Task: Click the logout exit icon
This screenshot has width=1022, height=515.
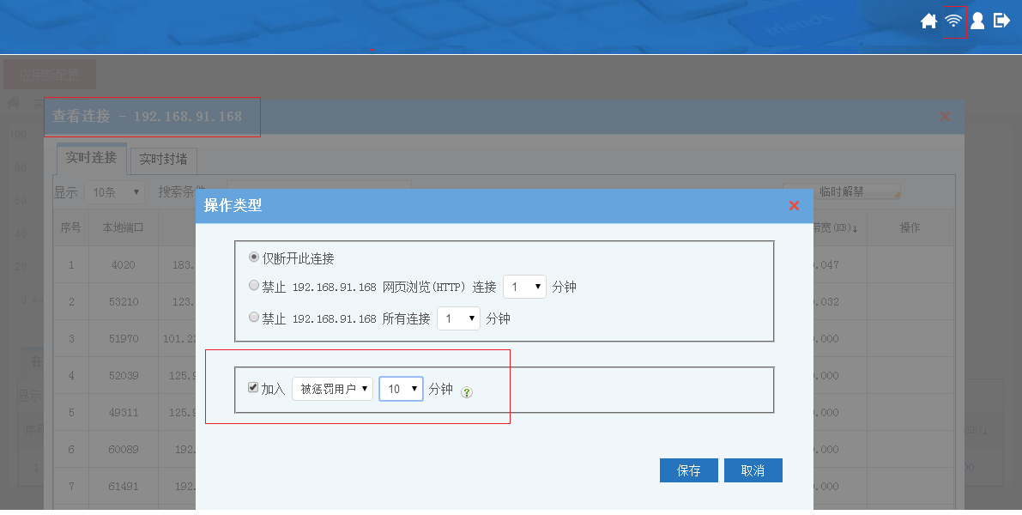Action: 1001,21
